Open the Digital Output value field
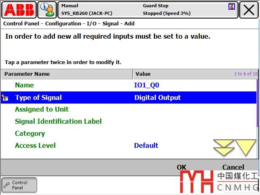Viewport: 260px width, 195px height. (x=157, y=97)
